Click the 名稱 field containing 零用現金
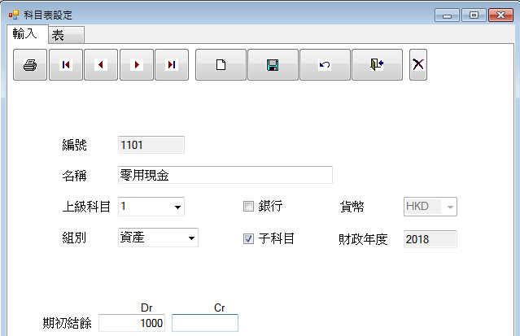 point(225,176)
